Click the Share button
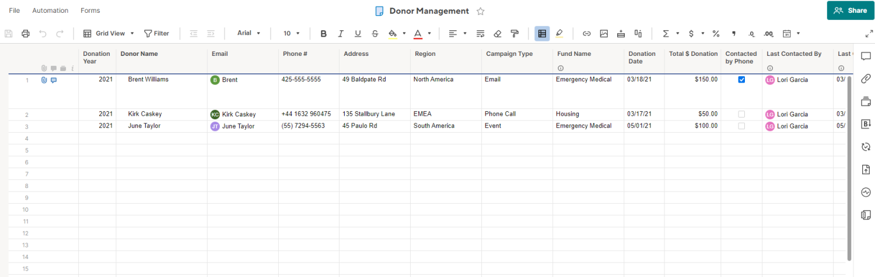 point(850,10)
